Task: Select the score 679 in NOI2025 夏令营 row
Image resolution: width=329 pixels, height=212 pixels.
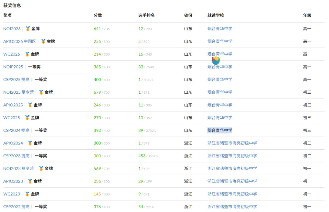Action: click(97, 92)
